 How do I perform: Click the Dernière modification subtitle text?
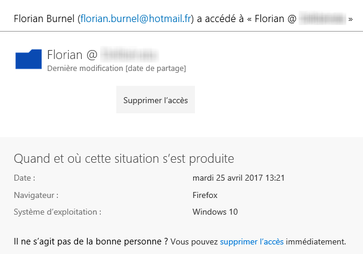click(116, 69)
